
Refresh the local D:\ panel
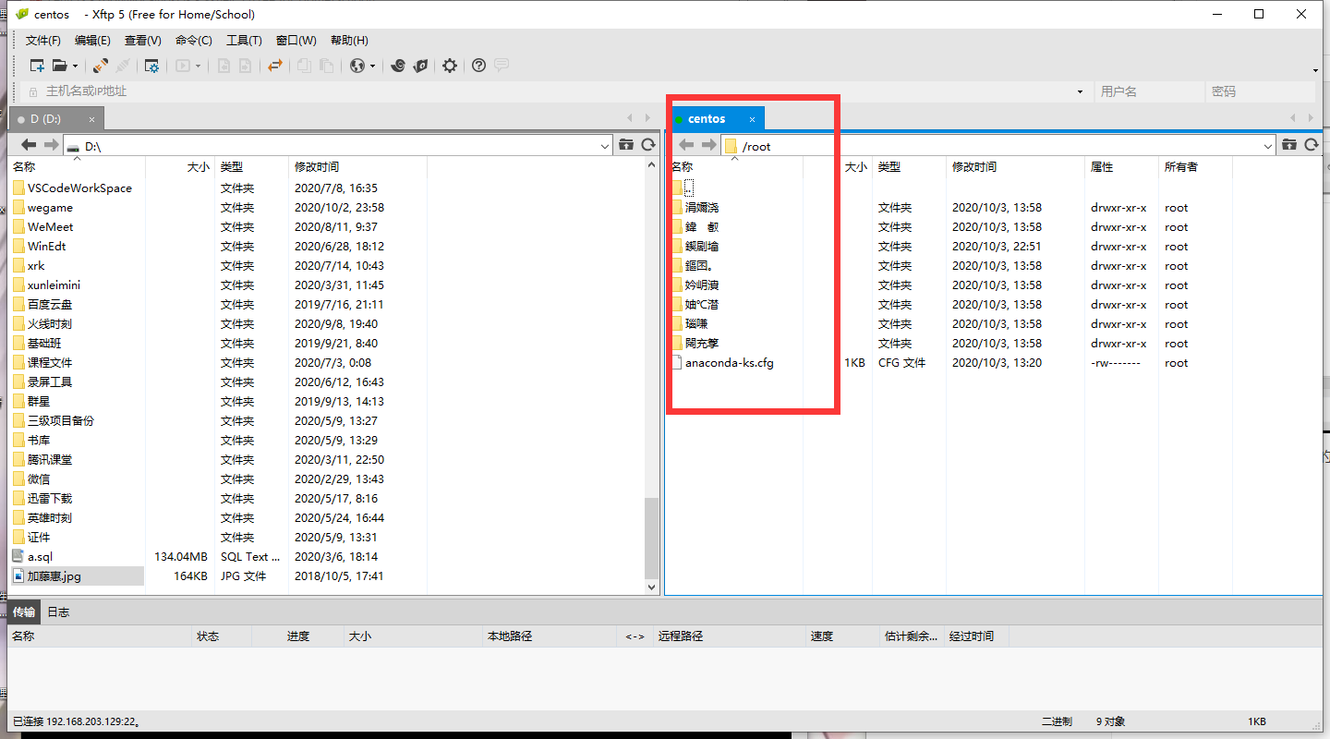pyautogui.click(x=648, y=145)
